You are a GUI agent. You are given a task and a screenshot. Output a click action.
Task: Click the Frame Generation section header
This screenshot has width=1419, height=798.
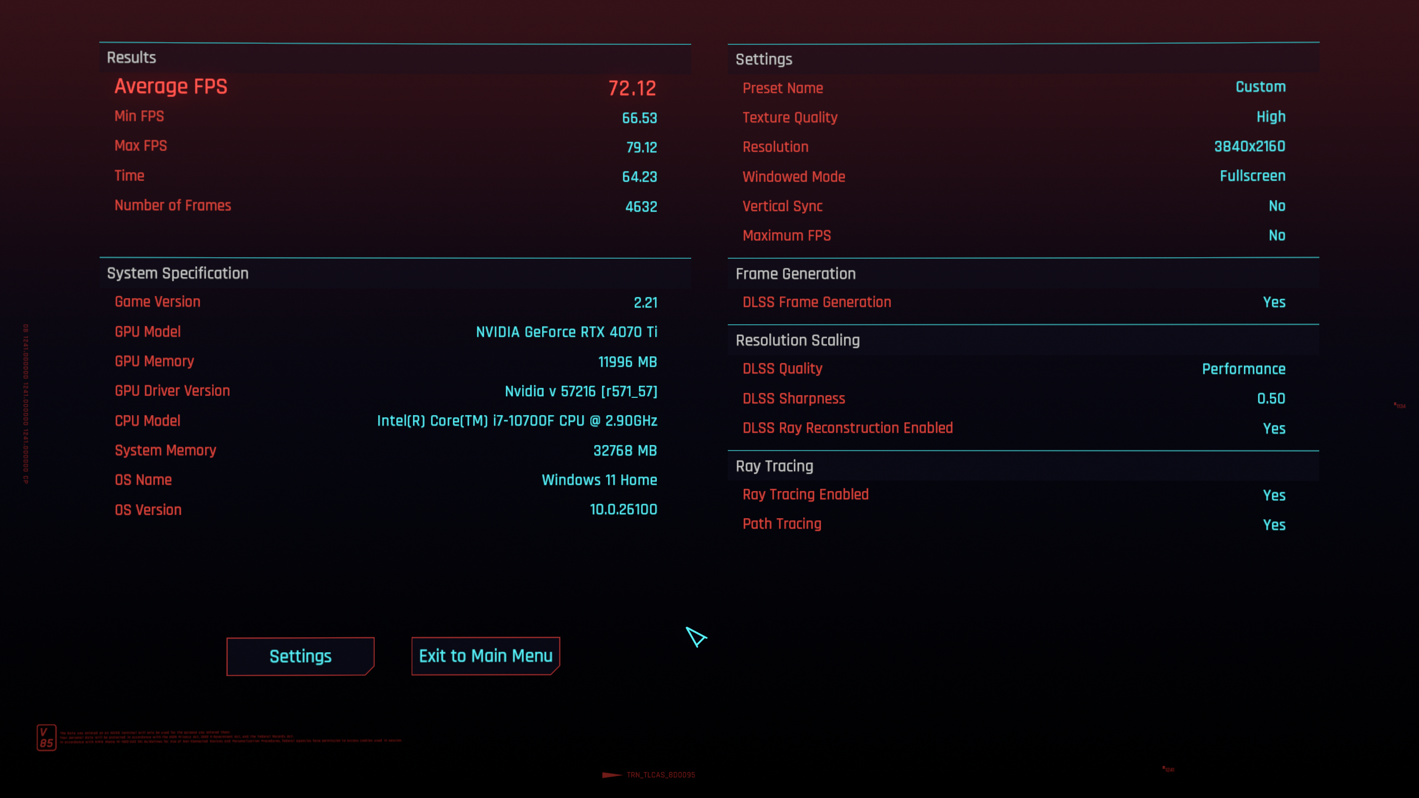tap(795, 274)
